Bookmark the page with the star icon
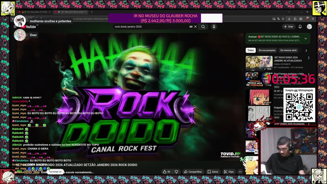This screenshot has height=184, width=327. (x=283, y=19)
